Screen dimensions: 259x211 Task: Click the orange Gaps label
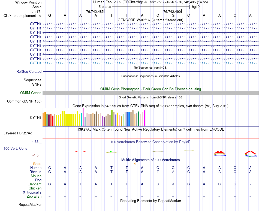pyautogui.click(x=37, y=164)
